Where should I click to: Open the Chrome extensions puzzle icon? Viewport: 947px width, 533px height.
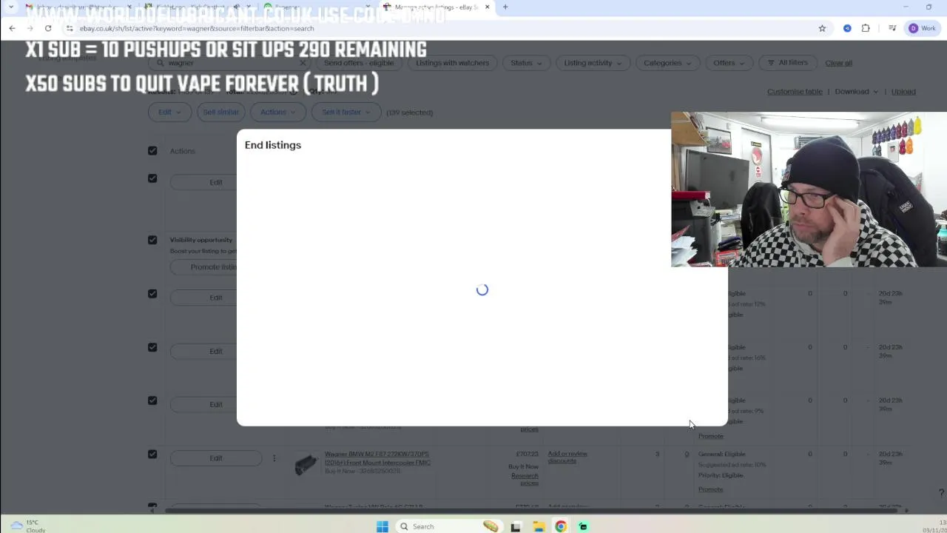pos(866,28)
